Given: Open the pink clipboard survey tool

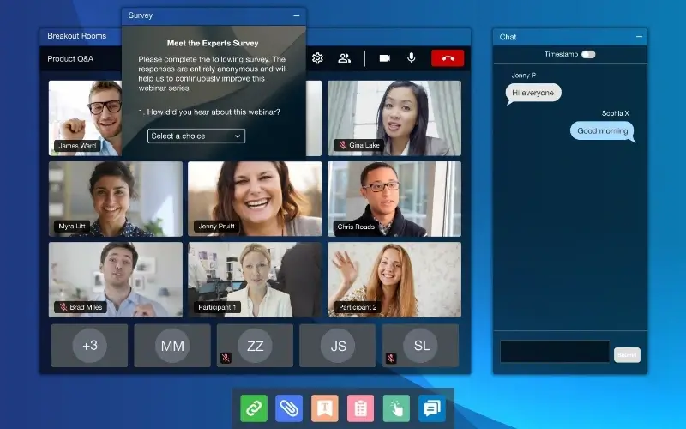Looking at the screenshot, I should [x=360, y=408].
